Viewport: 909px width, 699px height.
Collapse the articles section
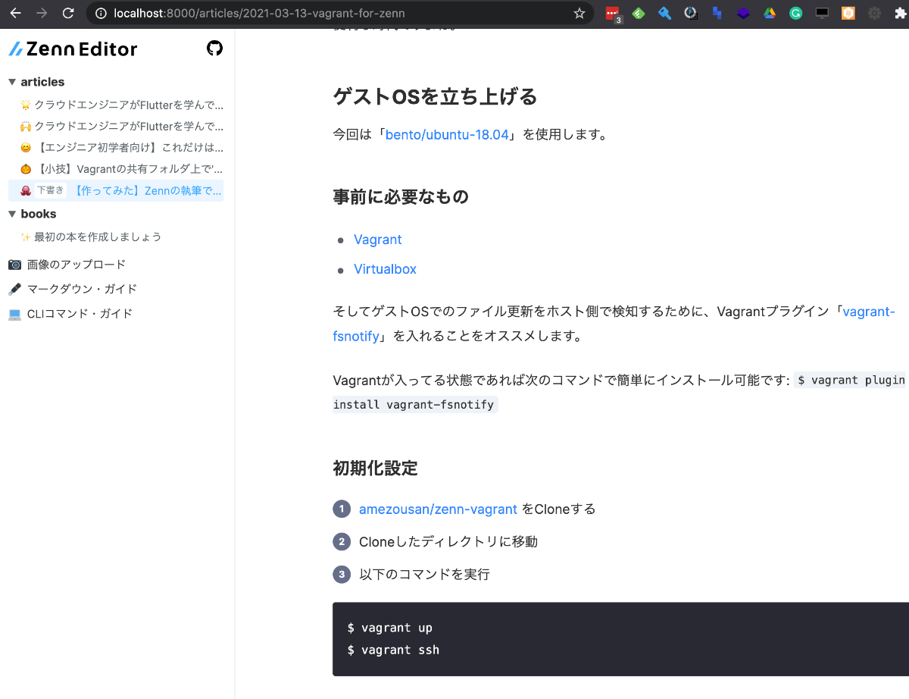(x=36, y=82)
